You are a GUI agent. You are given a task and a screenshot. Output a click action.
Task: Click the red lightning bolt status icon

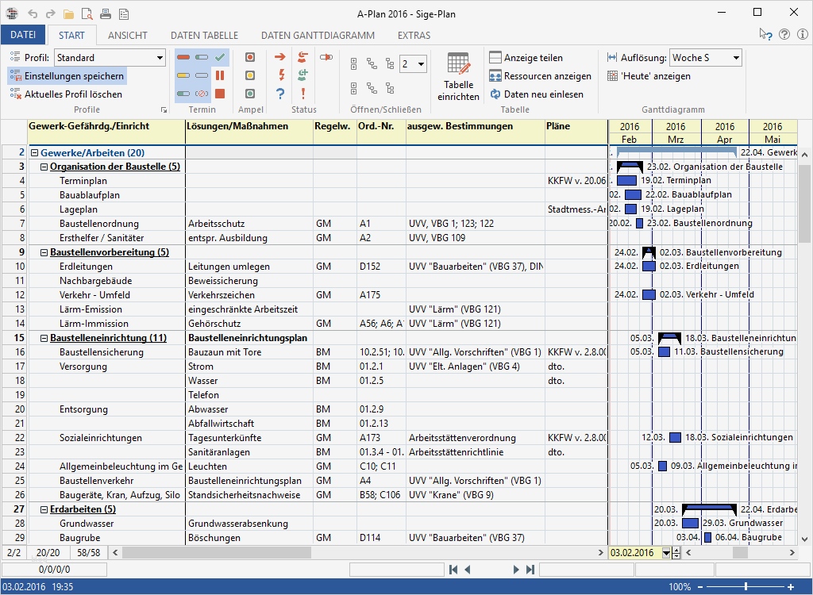click(280, 75)
